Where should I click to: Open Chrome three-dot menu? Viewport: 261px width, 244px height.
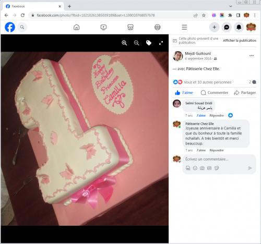[x=255, y=15]
